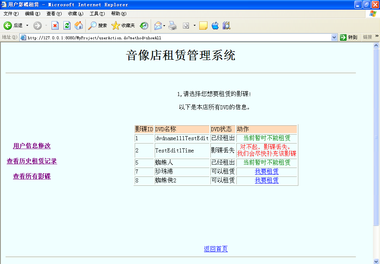Click the IE icon in title bar
Image resolution: width=380 pixels, height=264 pixels.
(x=4, y=4)
